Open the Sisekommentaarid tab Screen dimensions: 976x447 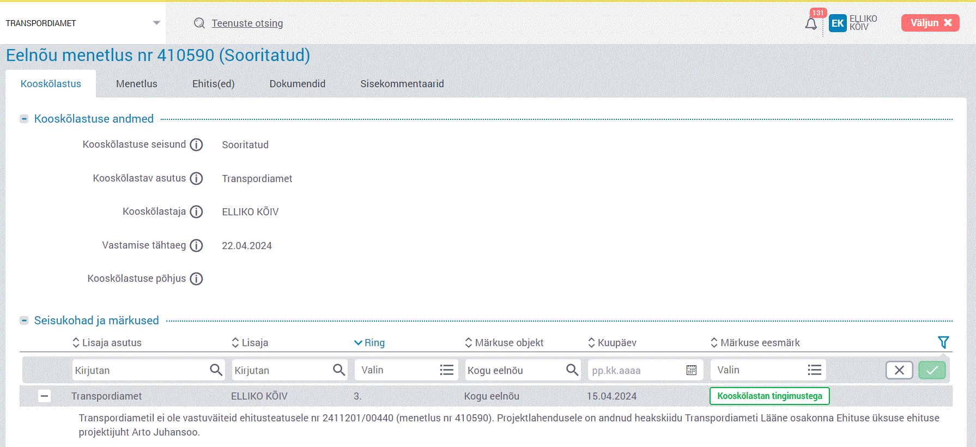pyautogui.click(x=402, y=84)
